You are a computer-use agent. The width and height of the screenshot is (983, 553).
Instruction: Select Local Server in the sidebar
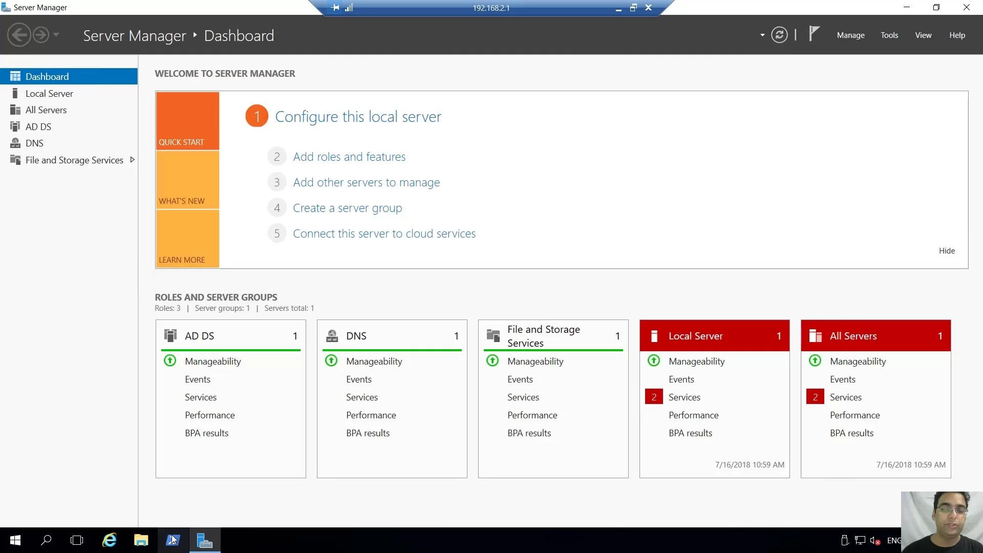point(49,93)
